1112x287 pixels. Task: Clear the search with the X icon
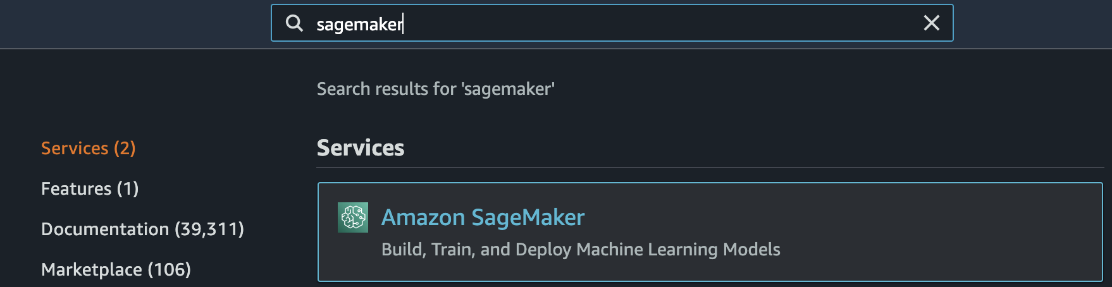[931, 23]
